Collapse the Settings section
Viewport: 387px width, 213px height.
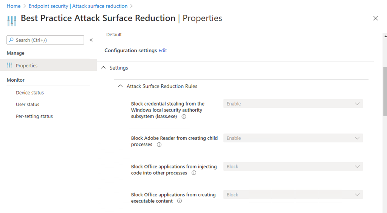point(104,68)
